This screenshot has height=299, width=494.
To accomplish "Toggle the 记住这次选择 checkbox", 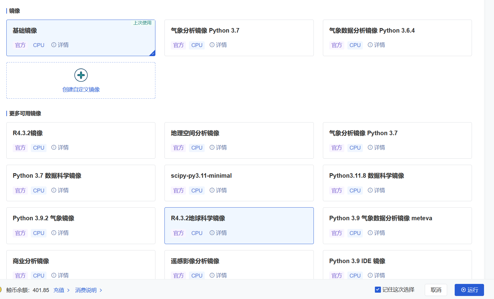I will [378, 290].
